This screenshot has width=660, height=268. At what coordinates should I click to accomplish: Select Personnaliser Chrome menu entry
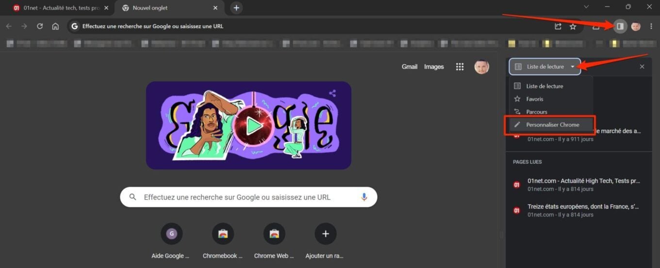click(x=551, y=125)
